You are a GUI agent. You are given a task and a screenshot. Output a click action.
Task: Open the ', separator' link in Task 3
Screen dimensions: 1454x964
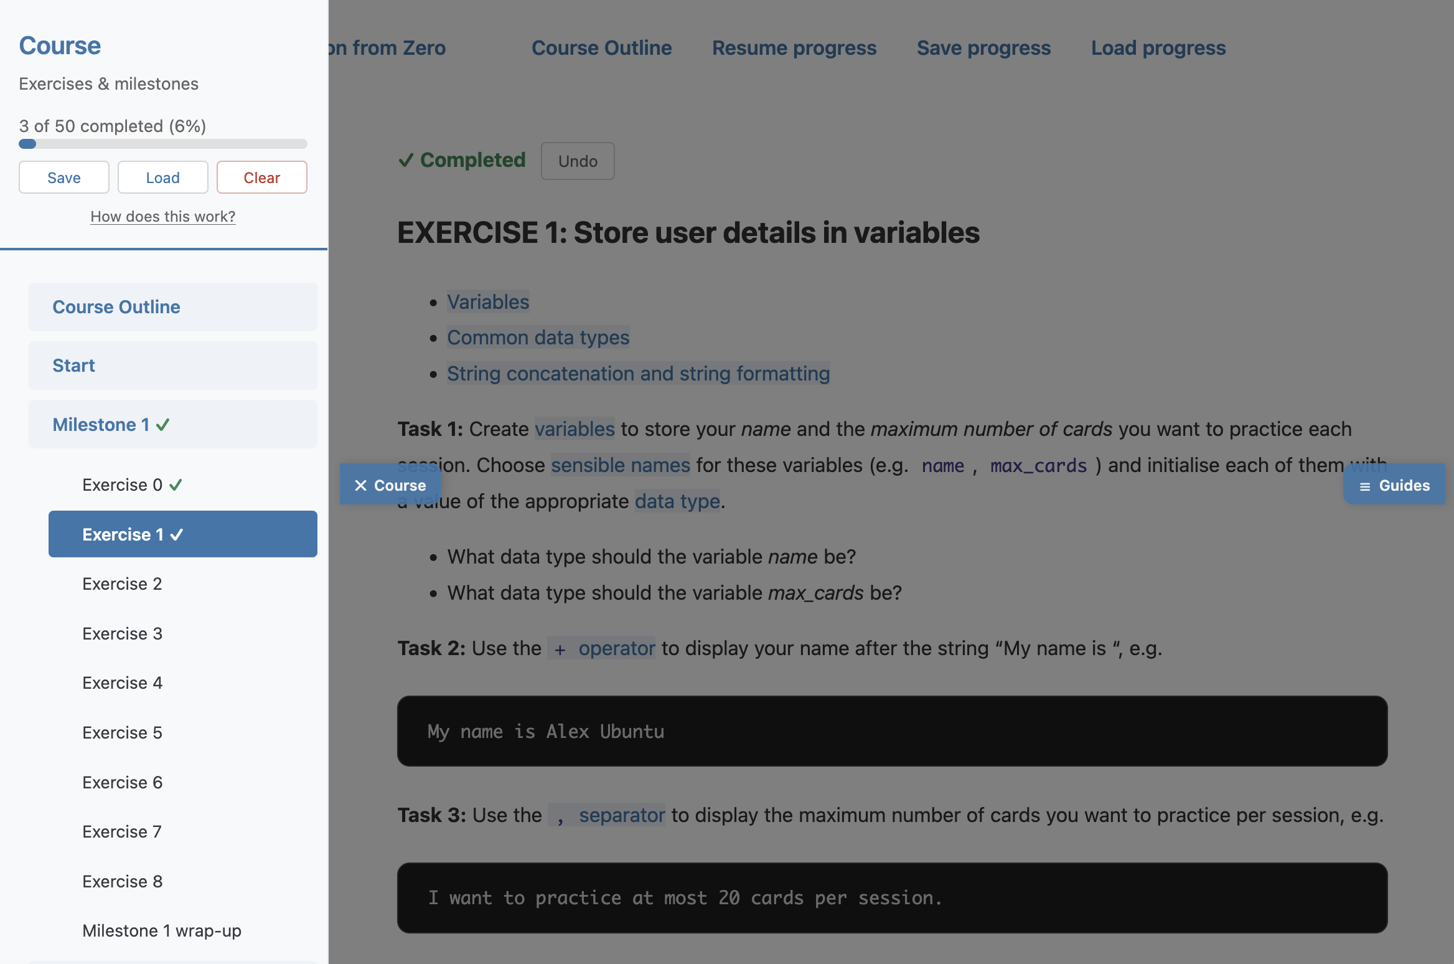coord(607,815)
